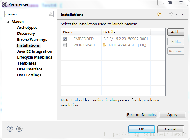Click the 3.3.3/1.6.2.20150902-0001 details cell
Screen dimensions: 190x140
pyautogui.click(x=126, y=39)
